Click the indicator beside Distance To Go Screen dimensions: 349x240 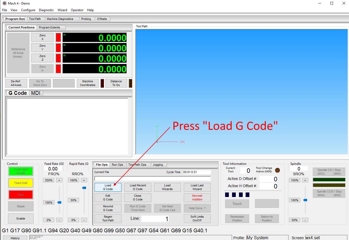click(x=130, y=83)
